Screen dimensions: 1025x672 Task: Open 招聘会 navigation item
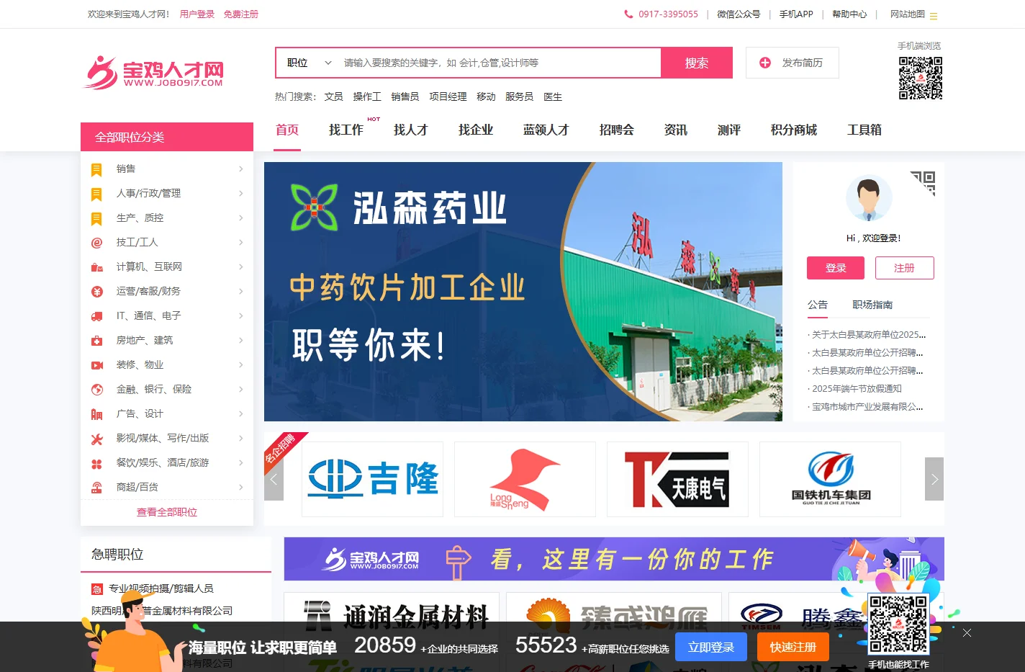617,130
